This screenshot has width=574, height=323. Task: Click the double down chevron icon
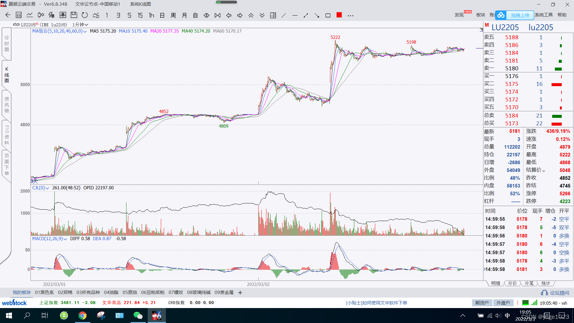262,15
